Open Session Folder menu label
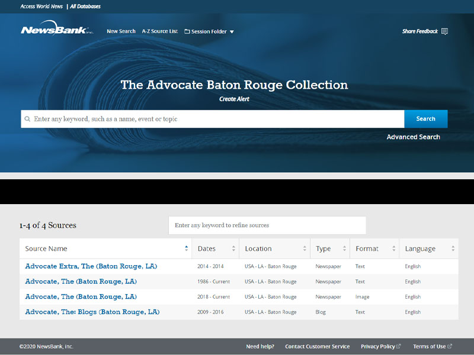474x355 pixels. (209, 31)
